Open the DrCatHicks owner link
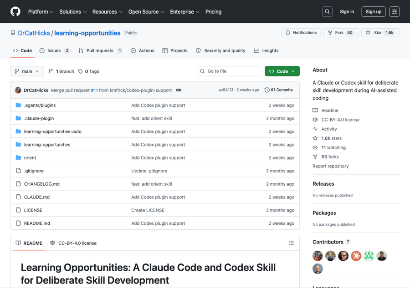Viewport: 410px width, 288px height. pyautogui.click(x=34, y=33)
